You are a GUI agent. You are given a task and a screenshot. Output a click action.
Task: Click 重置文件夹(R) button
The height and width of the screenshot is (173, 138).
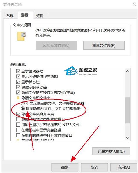[104, 45]
